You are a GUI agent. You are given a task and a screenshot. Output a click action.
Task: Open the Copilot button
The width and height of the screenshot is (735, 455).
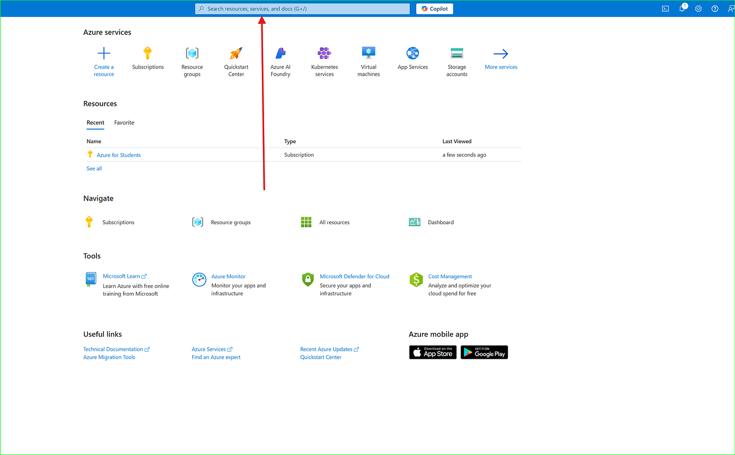pyautogui.click(x=434, y=9)
